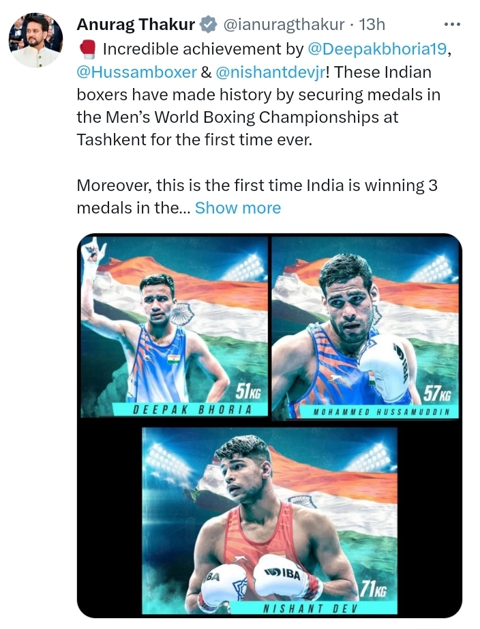Click the Deepak Bhoria name banner
The height and width of the screenshot is (629, 480).
[x=190, y=409]
